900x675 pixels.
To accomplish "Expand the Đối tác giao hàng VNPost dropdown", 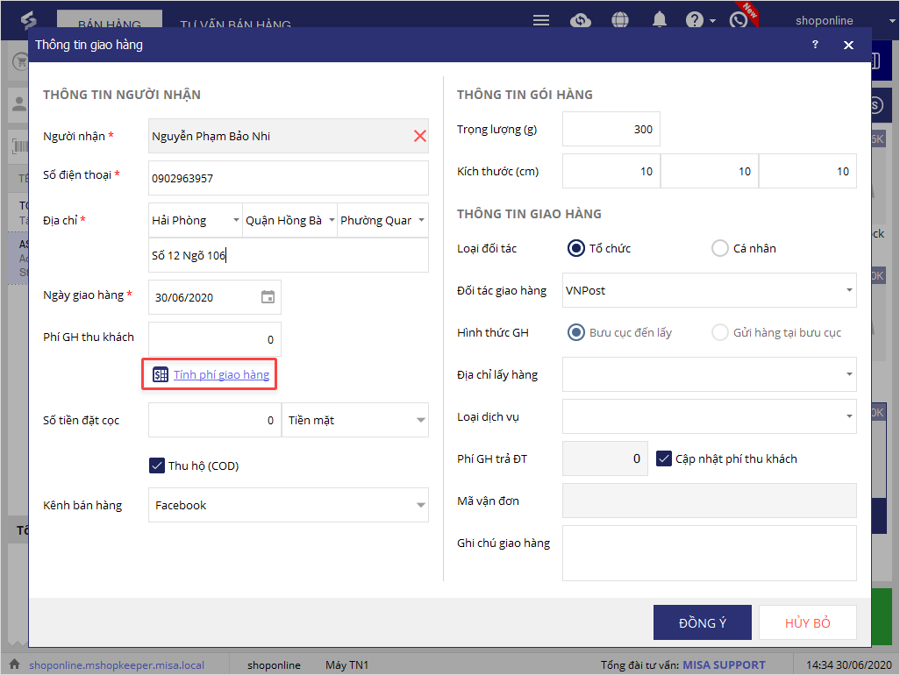I will 849,290.
